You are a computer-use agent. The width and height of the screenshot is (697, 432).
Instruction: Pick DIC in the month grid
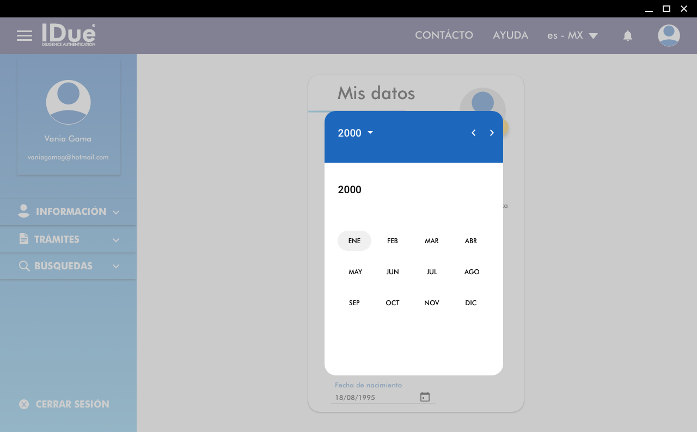(471, 303)
